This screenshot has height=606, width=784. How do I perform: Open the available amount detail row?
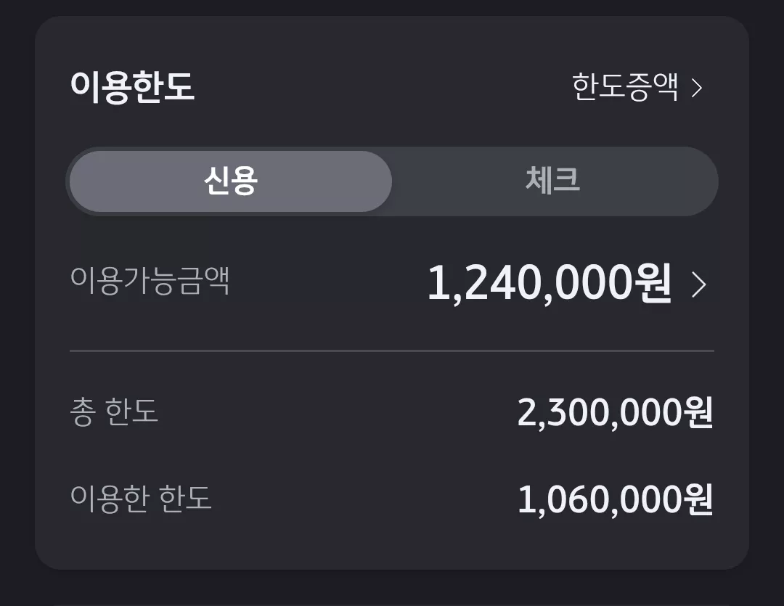point(392,284)
